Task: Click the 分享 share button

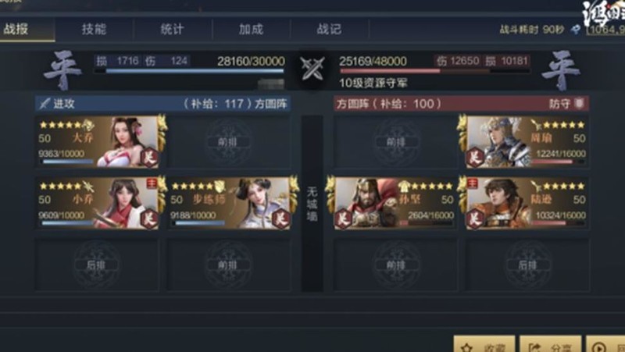Action: (551, 345)
